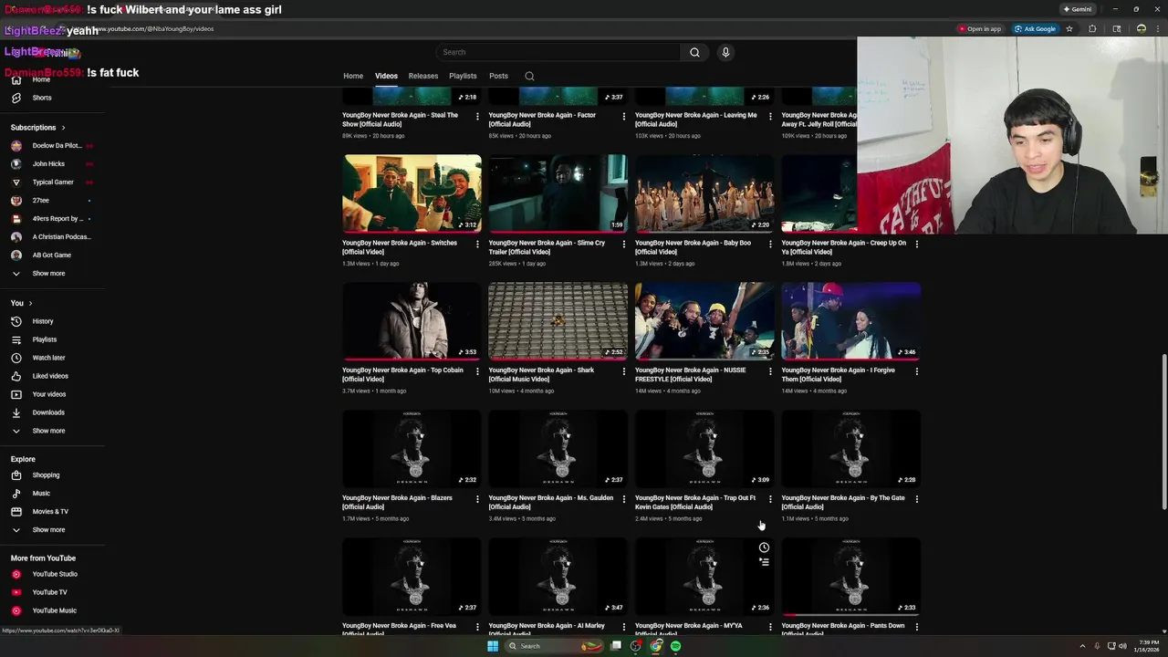The image size is (1168, 657).
Task: Open sidebar Playlists entry under You
Action: coord(45,339)
